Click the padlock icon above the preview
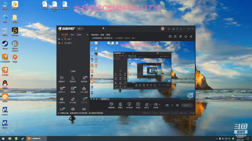252x141 pixels. click(175, 36)
